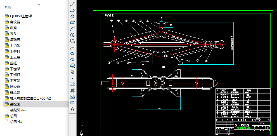Viewport: 277px width, 136px height.
Task: Select the file 顶头
Action: coord(13,34)
